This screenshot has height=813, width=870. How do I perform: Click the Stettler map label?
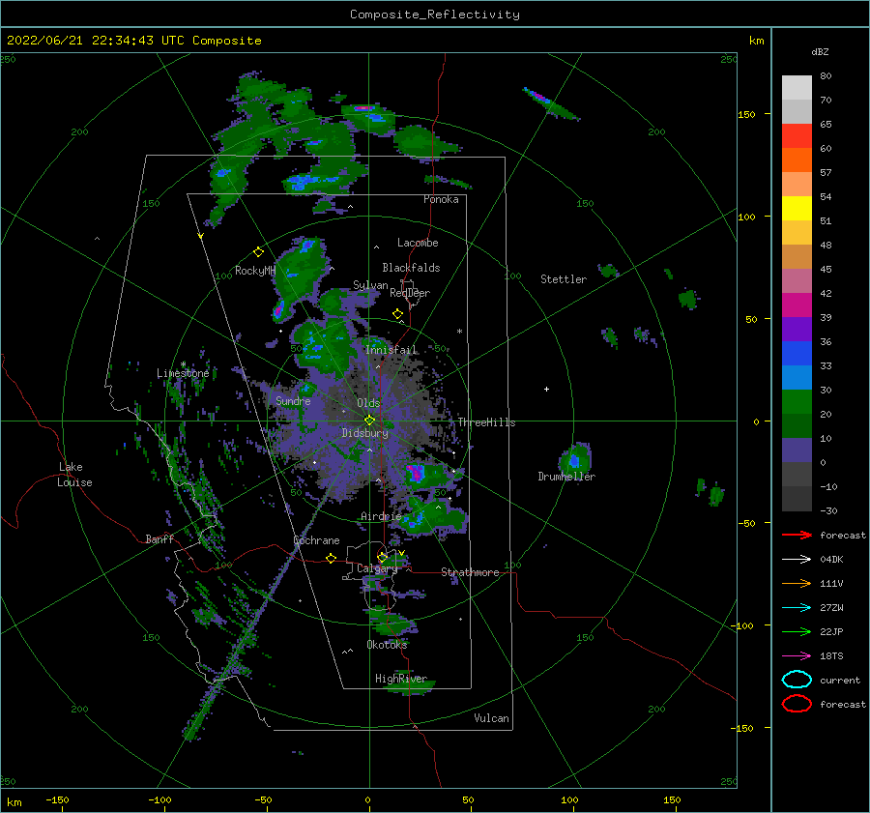click(x=564, y=279)
